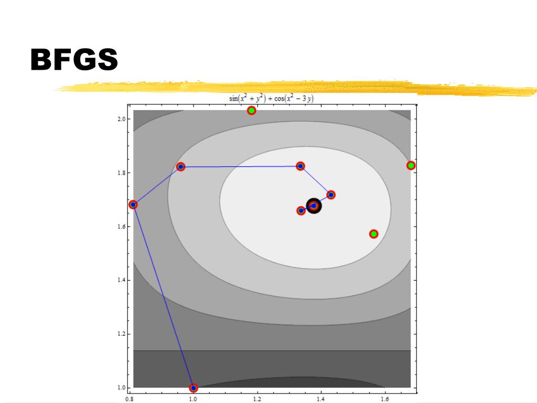
Task: Click the path point just left of the optimum
Action: click(300, 211)
